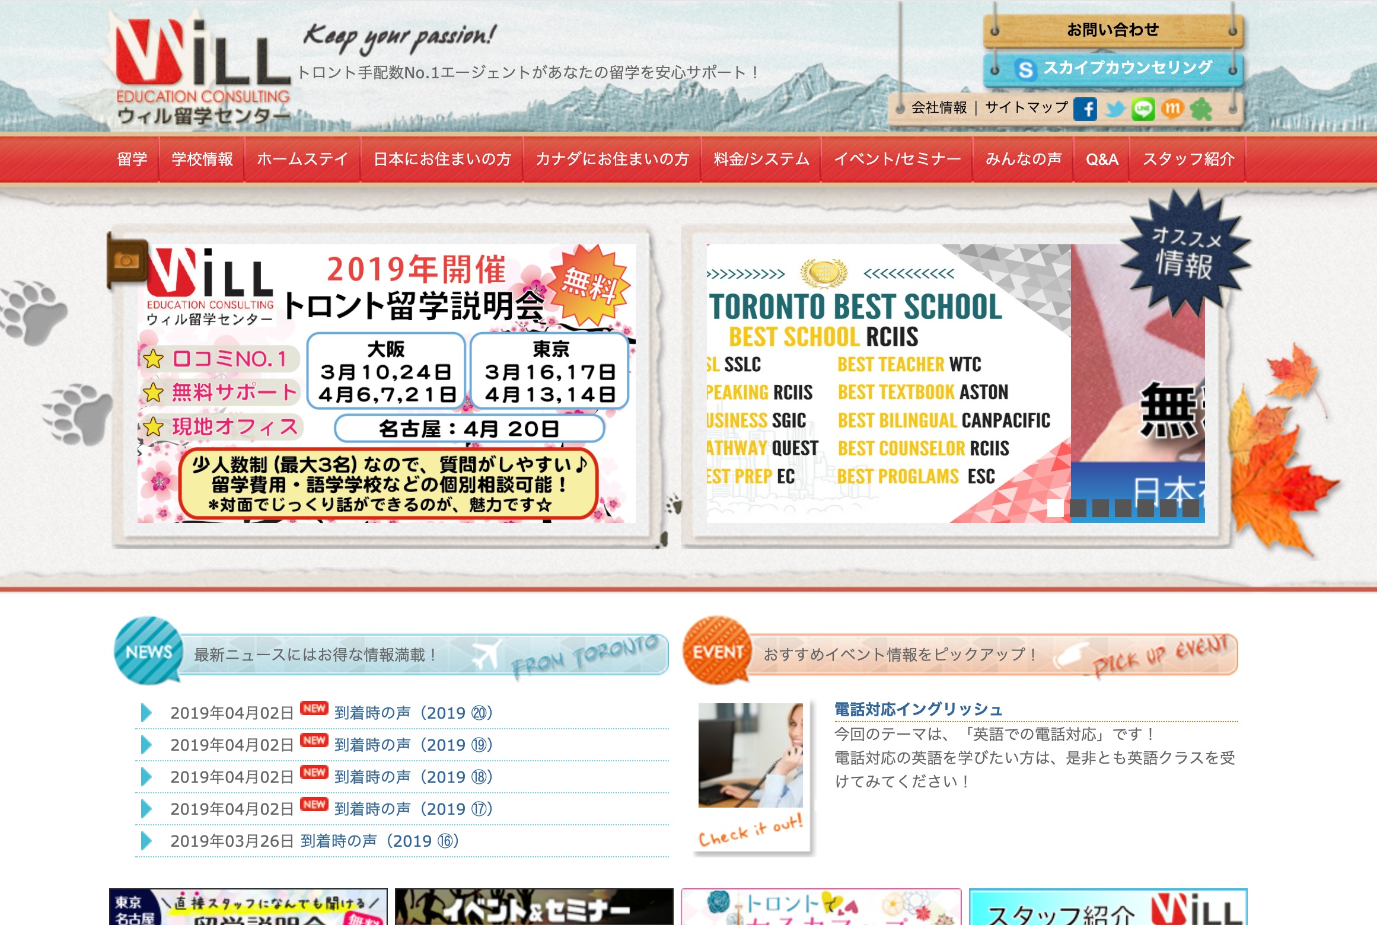
Task: Open the みんなの声 menu item
Action: click(x=1024, y=159)
